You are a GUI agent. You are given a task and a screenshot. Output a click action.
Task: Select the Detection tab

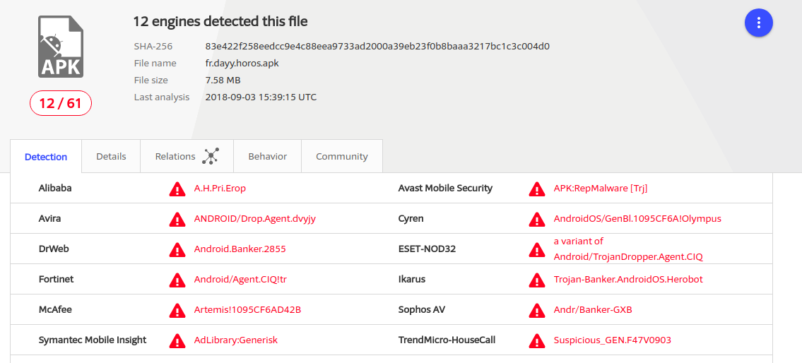46,157
